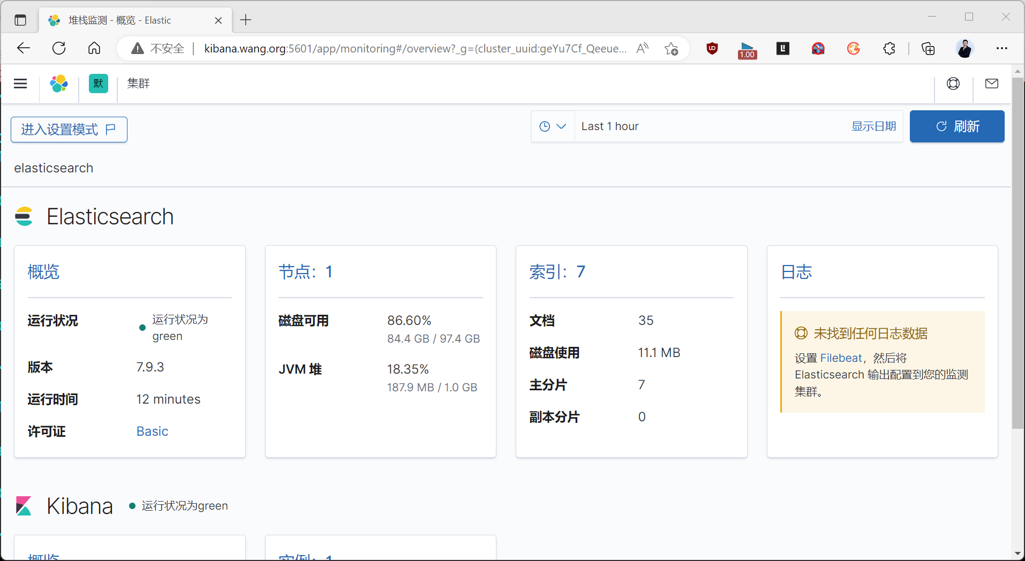Click the blue 刷新 refresh button

click(957, 126)
